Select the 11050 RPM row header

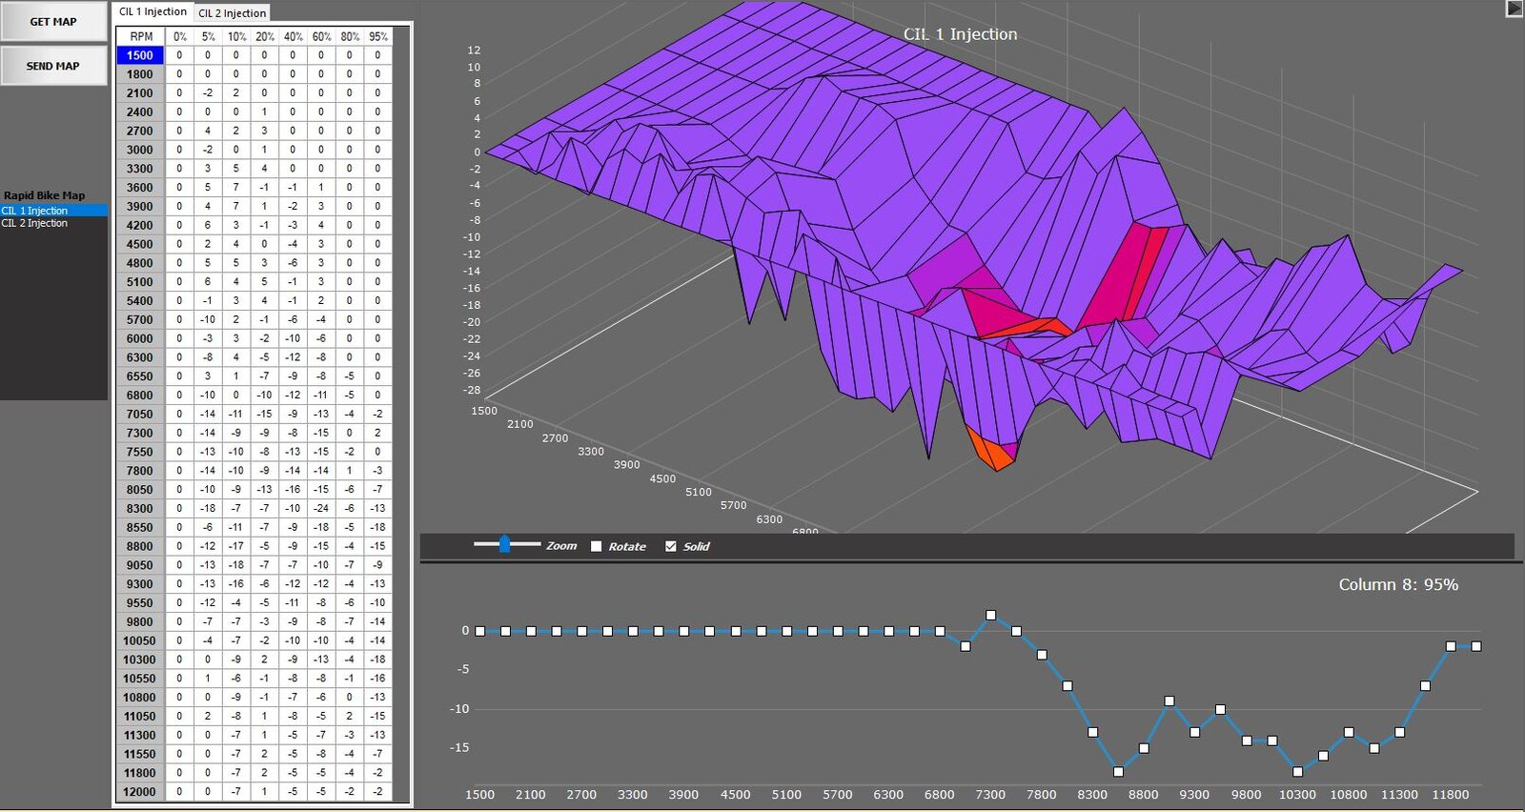140,716
